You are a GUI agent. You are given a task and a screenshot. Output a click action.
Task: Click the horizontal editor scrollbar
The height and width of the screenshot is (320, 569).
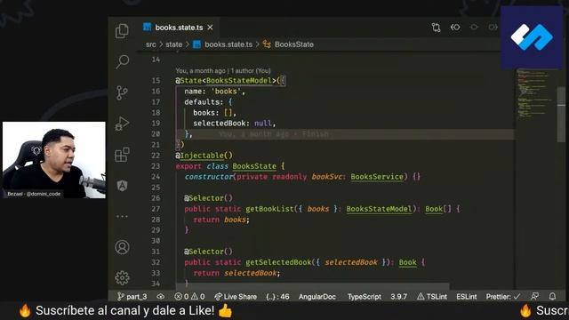[x=312, y=286]
